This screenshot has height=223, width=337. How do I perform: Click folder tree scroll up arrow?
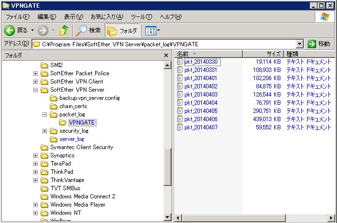tap(167, 65)
